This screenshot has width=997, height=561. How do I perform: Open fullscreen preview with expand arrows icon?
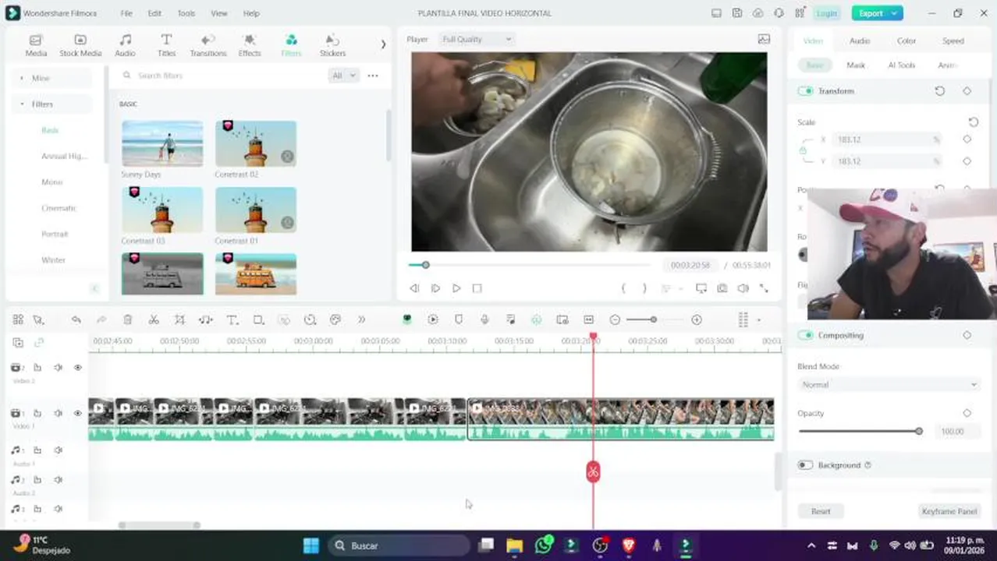[764, 288]
